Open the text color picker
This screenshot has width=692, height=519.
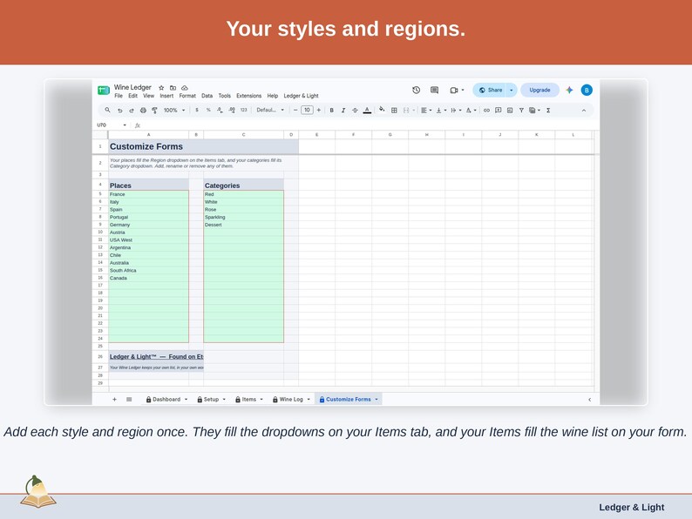(367, 111)
